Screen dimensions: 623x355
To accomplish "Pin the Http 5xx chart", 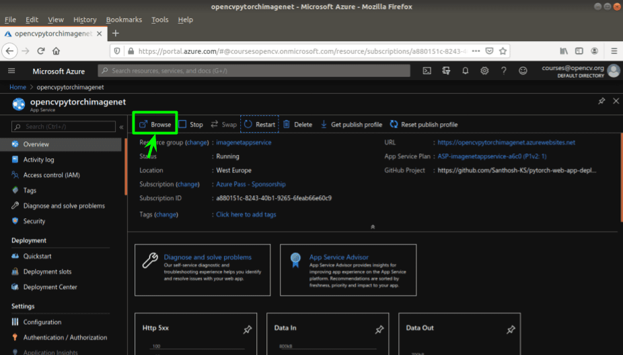I will click(x=248, y=329).
